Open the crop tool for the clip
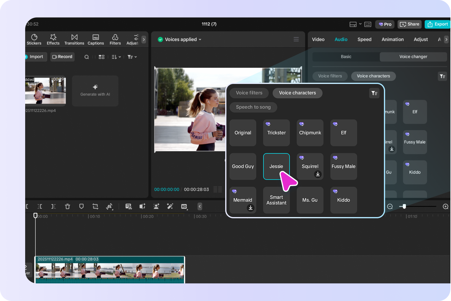The width and height of the screenshot is (451, 301). tap(95, 206)
